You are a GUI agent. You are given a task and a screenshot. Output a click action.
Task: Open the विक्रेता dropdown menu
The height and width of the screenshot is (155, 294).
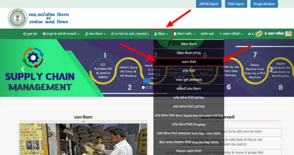(x=161, y=34)
